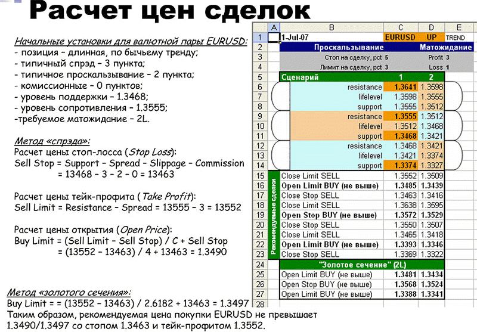The image size is (477, 332).
Task: Select the EURUSD orange cell
Action: (x=401, y=37)
